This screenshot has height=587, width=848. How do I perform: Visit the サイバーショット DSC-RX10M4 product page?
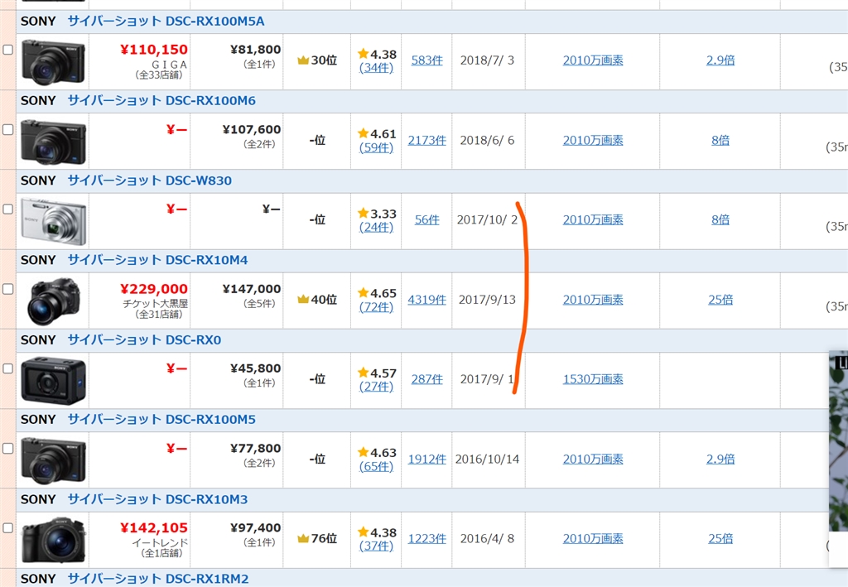[158, 260]
